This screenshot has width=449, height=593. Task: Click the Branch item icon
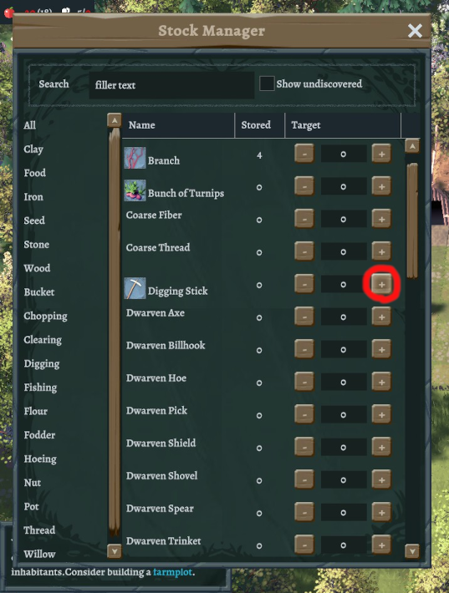pos(135,158)
